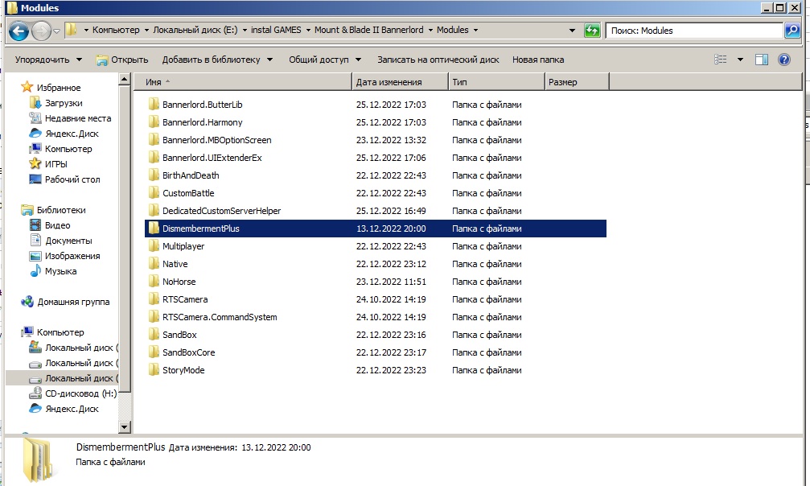Image resolution: width=810 pixels, height=486 pixels.
Task: Select the RTSCamera folder name
Action: [185, 299]
